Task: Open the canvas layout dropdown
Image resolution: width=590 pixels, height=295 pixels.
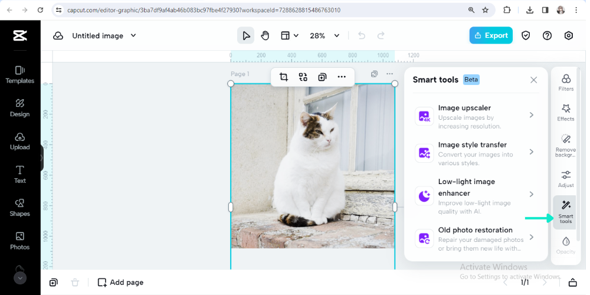Action: pos(289,35)
